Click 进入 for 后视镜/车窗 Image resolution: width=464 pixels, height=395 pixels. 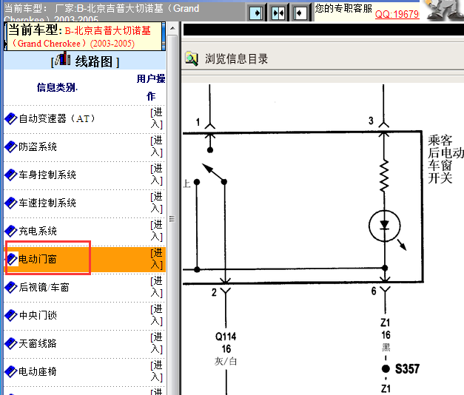tap(157, 287)
